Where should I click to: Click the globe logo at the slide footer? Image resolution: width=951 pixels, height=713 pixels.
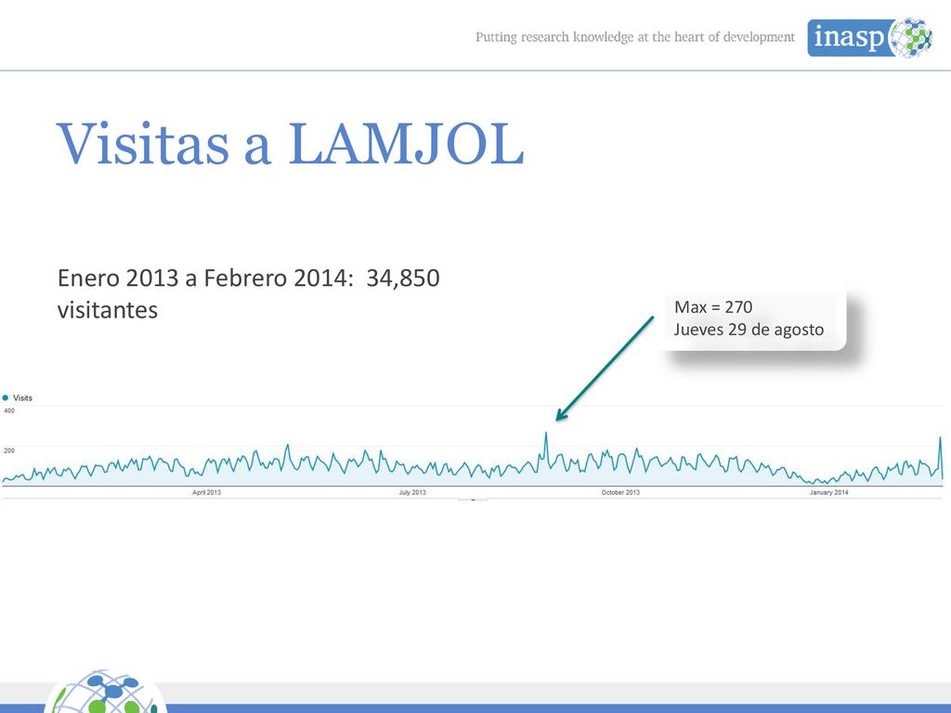[x=105, y=691]
